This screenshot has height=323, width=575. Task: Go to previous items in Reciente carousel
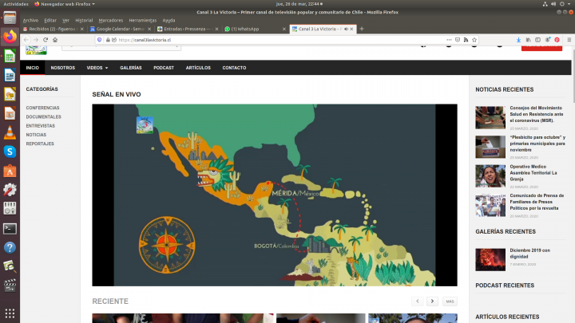click(417, 301)
